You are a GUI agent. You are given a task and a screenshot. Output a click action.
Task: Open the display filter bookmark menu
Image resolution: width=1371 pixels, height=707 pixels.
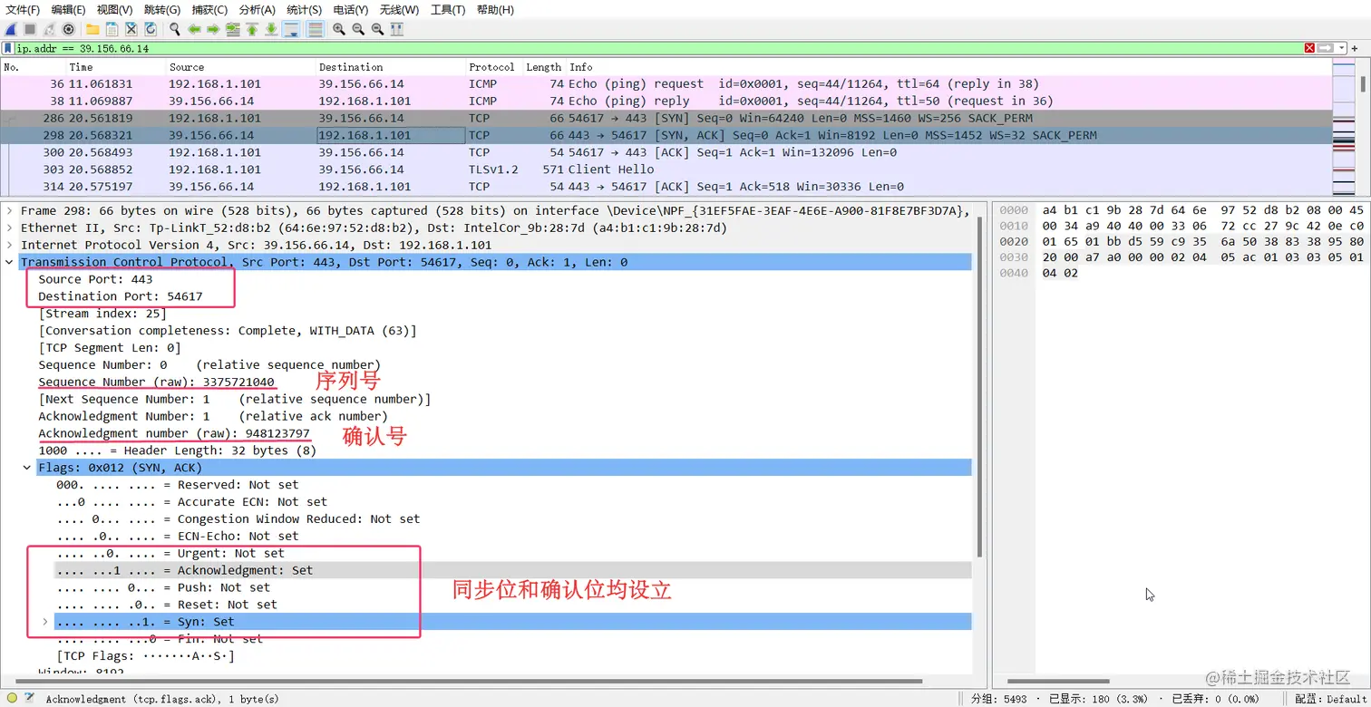(x=8, y=48)
